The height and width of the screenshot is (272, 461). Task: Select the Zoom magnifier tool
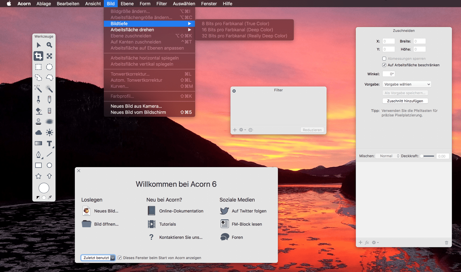pos(49,45)
